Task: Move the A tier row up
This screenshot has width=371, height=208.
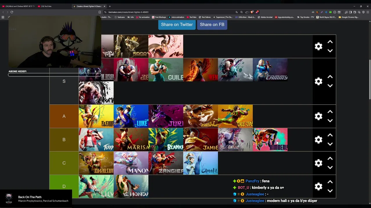Action: [330, 112]
